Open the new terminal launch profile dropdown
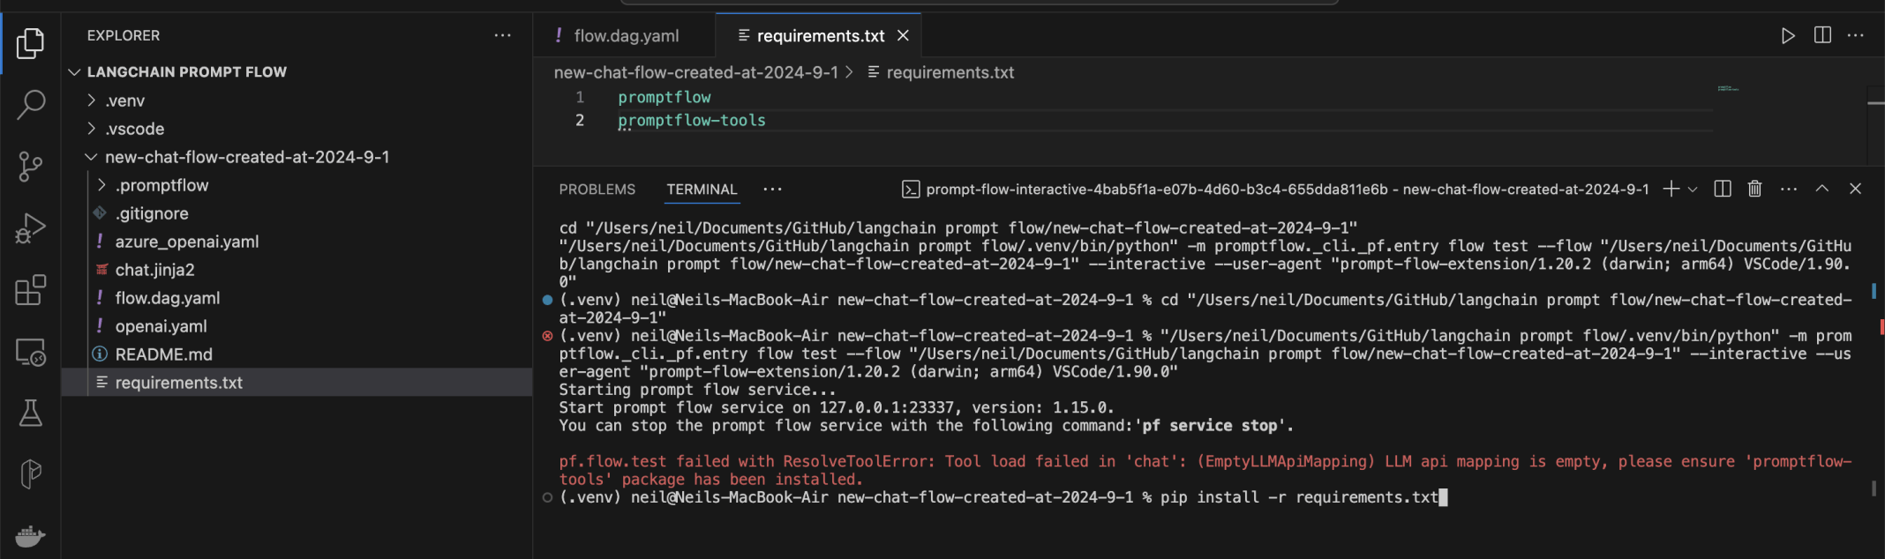This screenshot has width=1885, height=559. pyautogui.click(x=1693, y=190)
